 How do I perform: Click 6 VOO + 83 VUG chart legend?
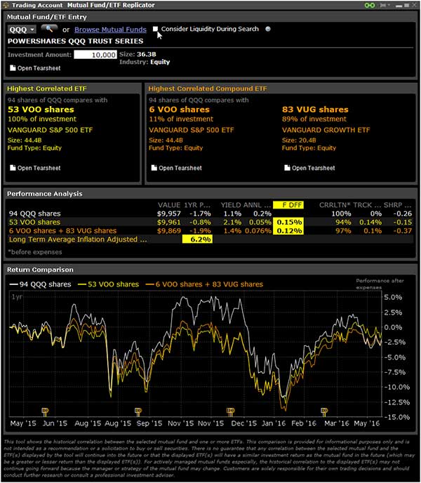tap(204, 284)
